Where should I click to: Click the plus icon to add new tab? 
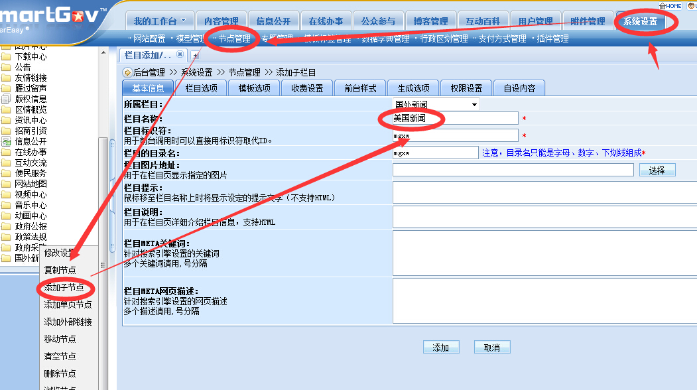pyautogui.click(x=195, y=55)
